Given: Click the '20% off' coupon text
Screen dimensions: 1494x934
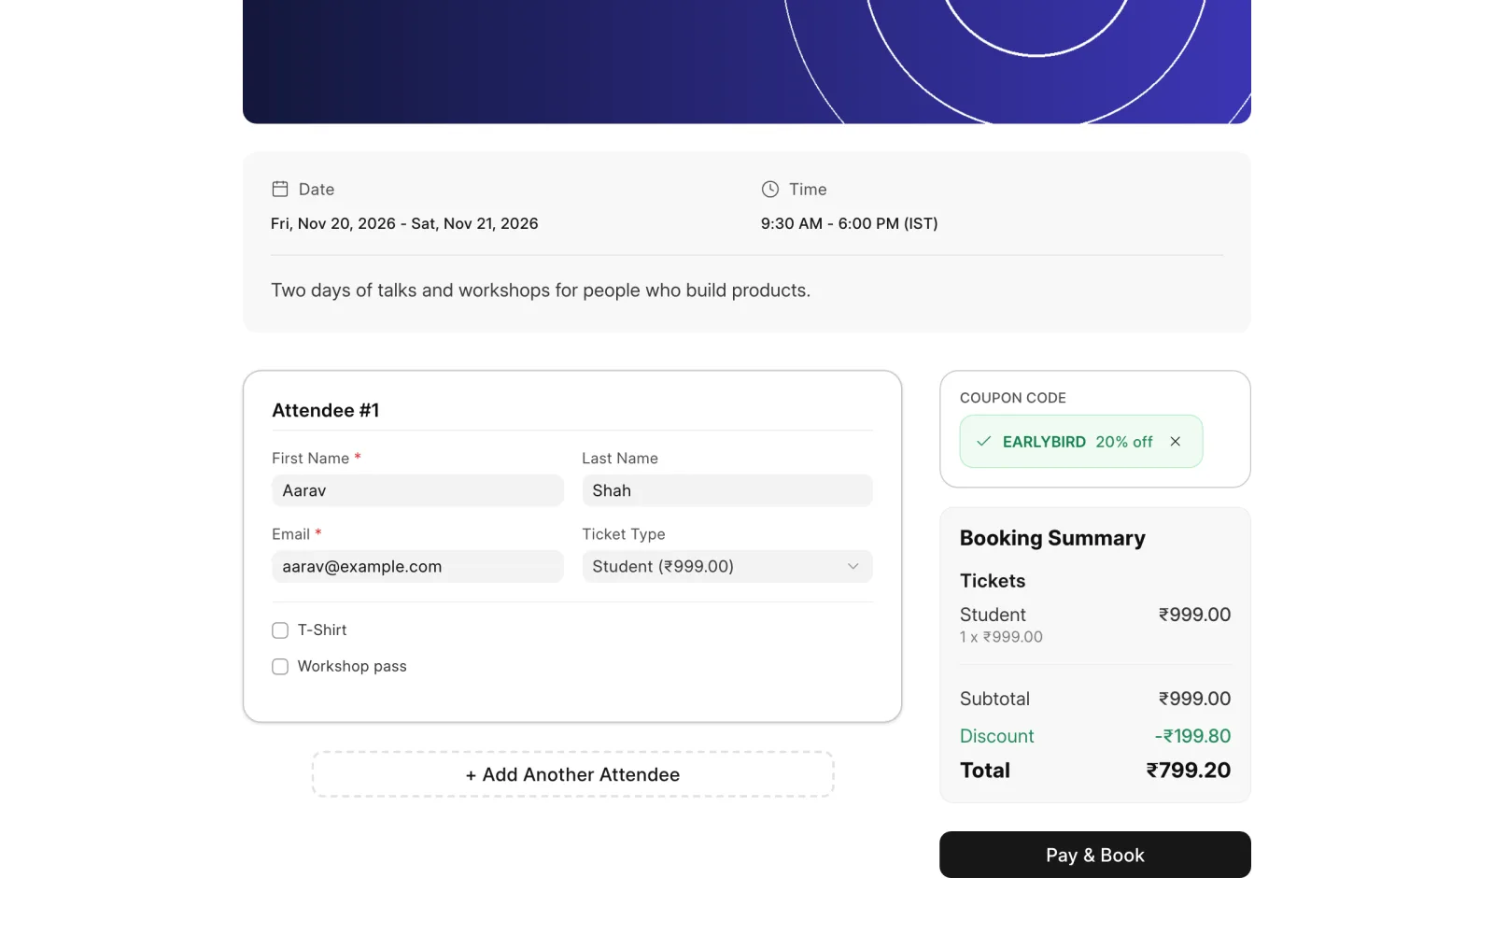Looking at the screenshot, I should (1123, 442).
